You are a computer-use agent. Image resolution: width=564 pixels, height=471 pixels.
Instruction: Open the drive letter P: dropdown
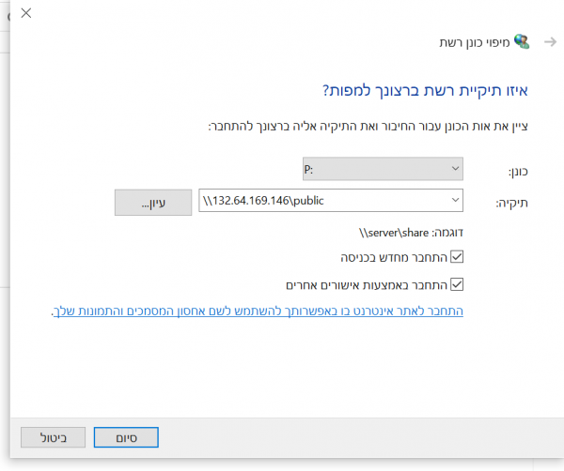point(383,169)
